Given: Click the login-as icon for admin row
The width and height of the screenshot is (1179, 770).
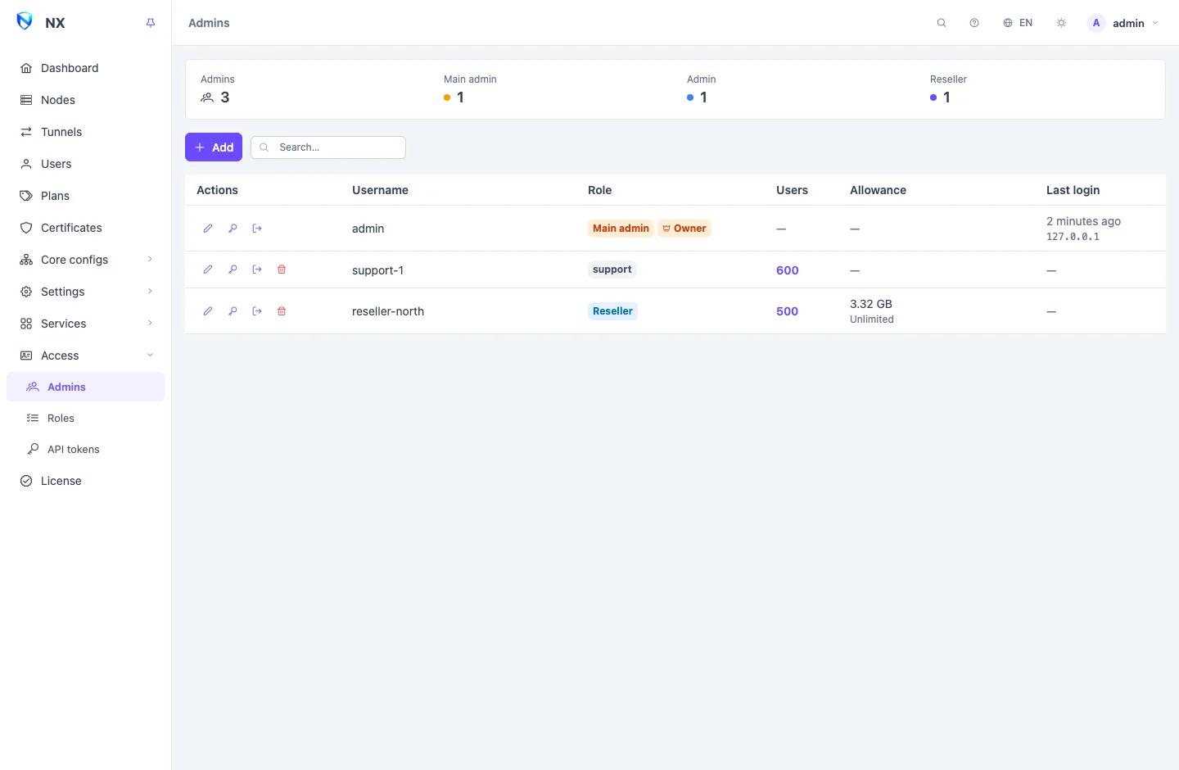Looking at the screenshot, I should point(257,229).
